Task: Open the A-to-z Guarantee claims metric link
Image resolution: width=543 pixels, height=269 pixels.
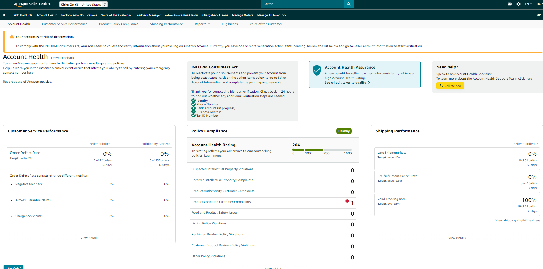Action: [33, 200]
